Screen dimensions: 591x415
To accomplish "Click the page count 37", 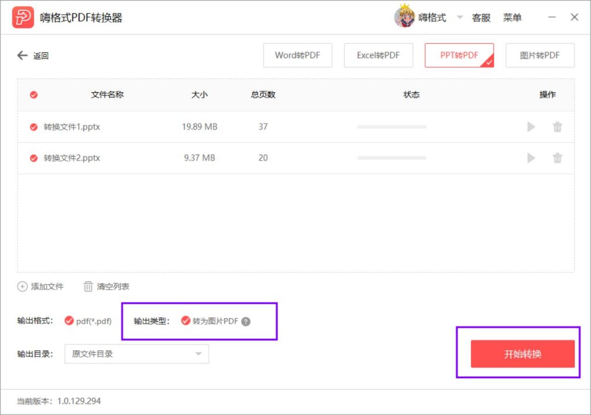I will [263, 127].
